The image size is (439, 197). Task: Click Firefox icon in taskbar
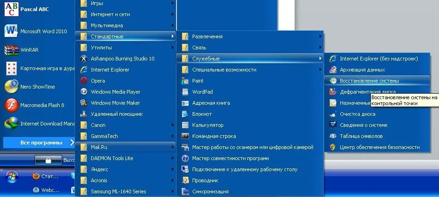tap(36, 176)
